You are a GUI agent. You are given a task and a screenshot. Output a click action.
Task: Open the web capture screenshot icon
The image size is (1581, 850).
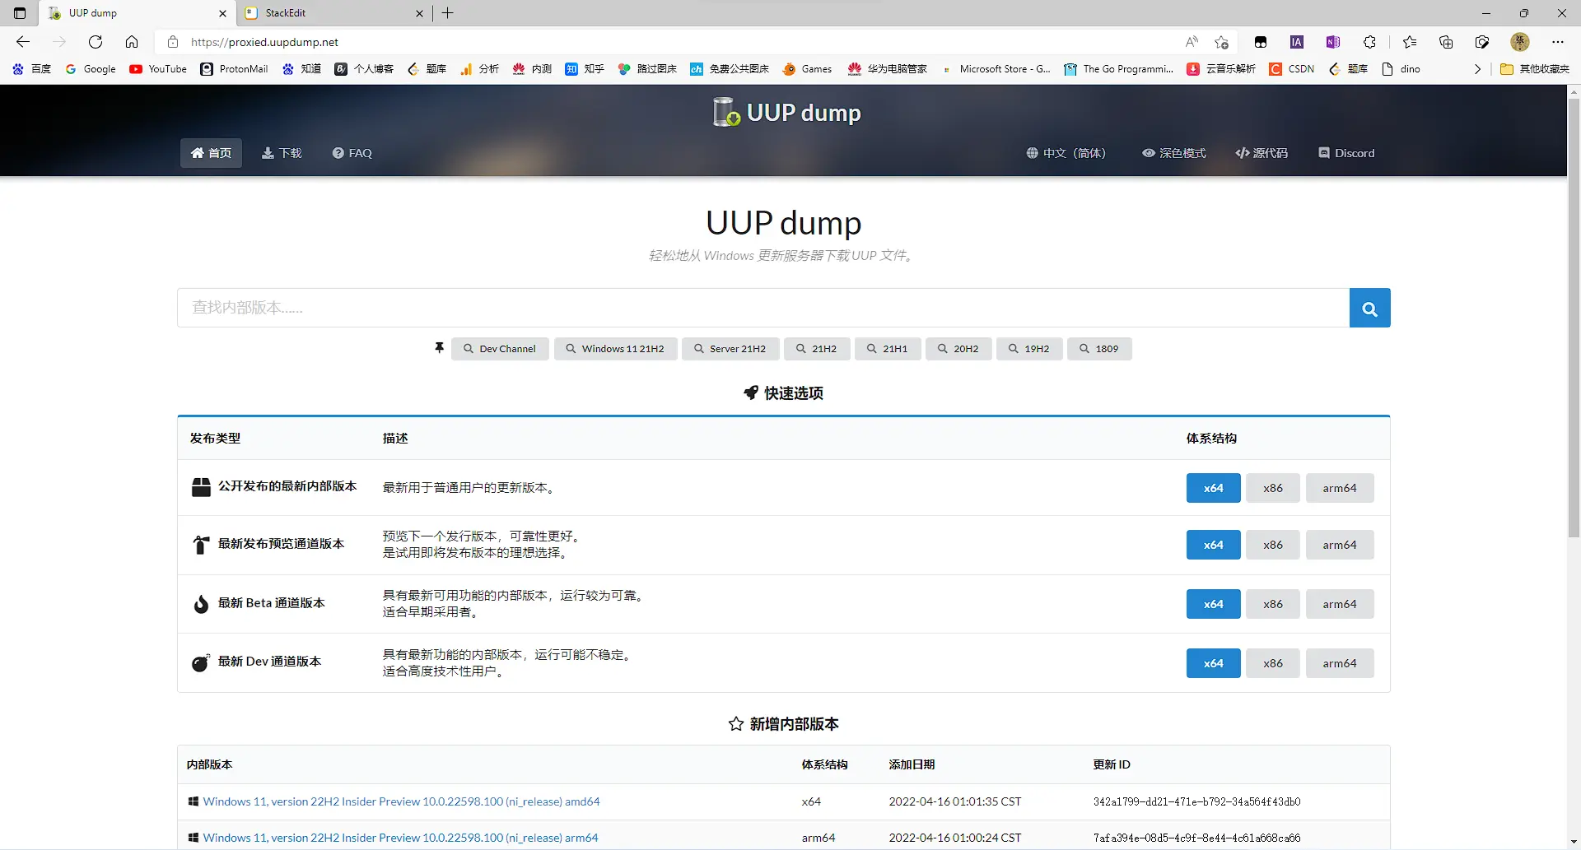click(1482, 42)
